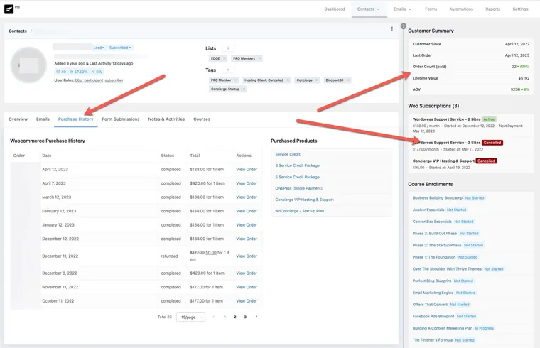Open ConvertBox Essentials course

click(x=432, y=222)
